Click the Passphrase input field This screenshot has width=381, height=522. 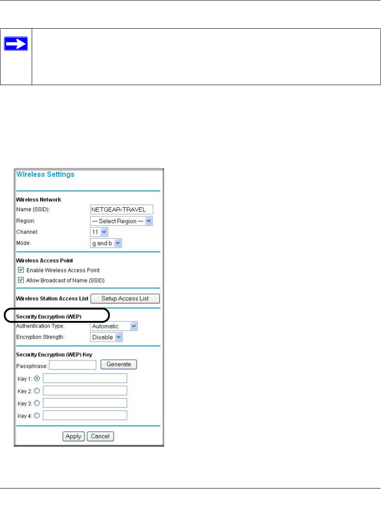point(73,365)
